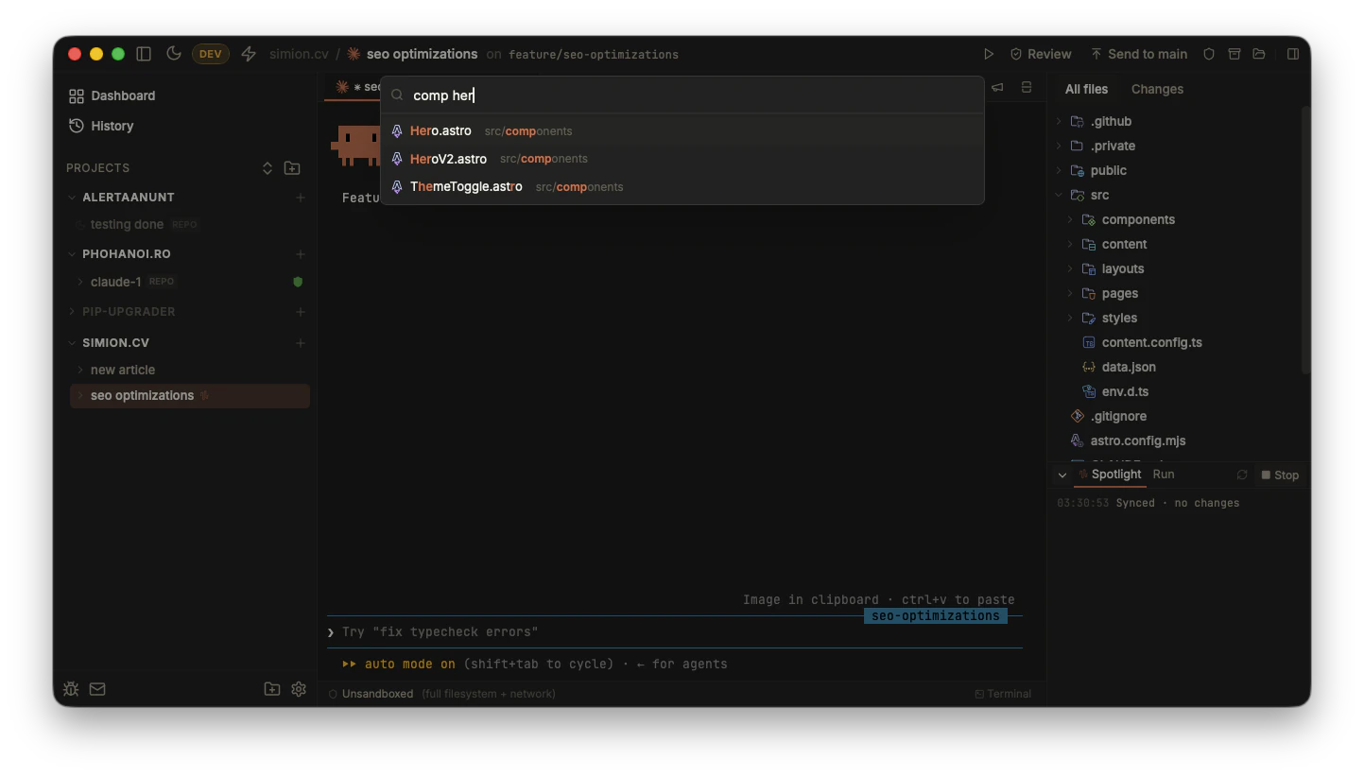This screenshot has height=777, width=1364.
Task: Click the DEV badge
Action: [x=211, y=54]
